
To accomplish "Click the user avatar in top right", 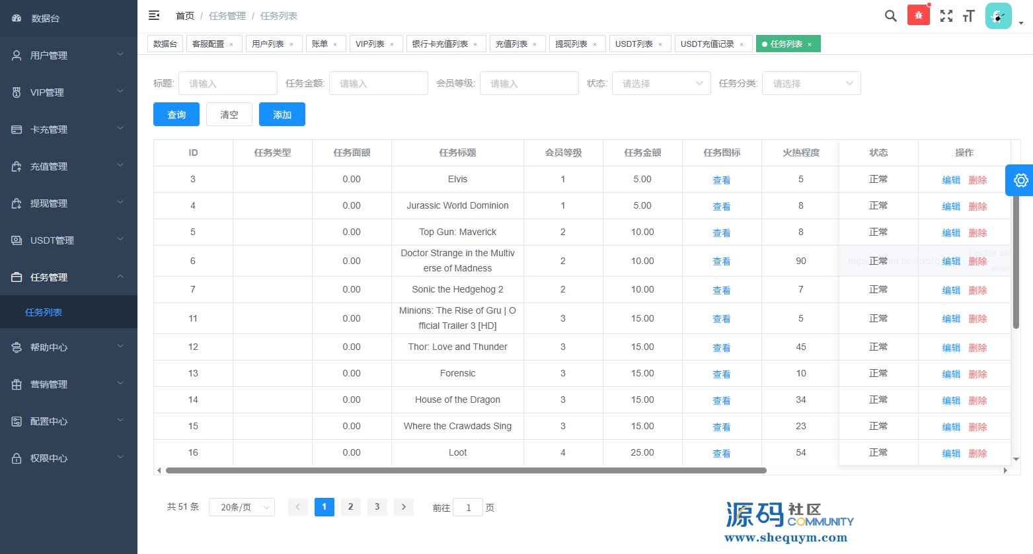I will (998, 16).
